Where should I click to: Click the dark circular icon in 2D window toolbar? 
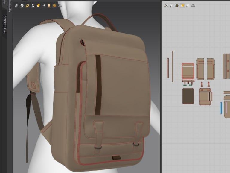[177, 6]
